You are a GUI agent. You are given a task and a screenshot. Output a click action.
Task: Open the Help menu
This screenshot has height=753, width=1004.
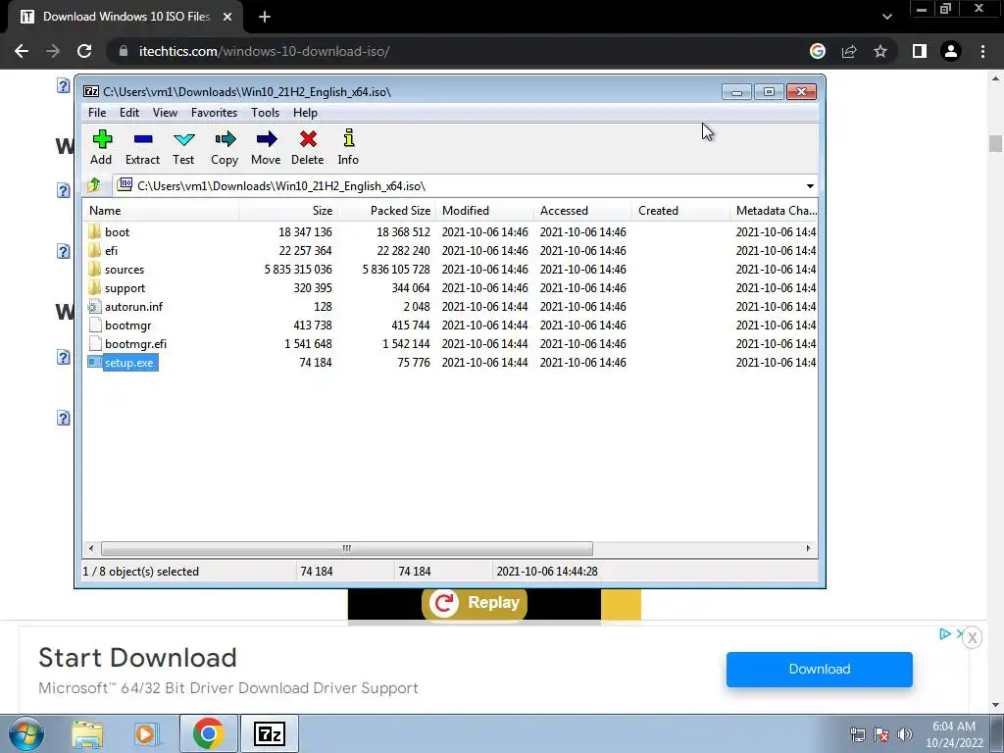(x=305, y=113)
